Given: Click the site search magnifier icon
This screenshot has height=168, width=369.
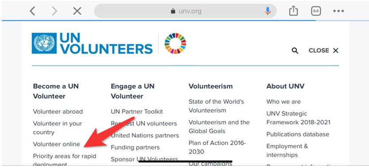Looking at the screenshot, I should click(x=295, y=50).
